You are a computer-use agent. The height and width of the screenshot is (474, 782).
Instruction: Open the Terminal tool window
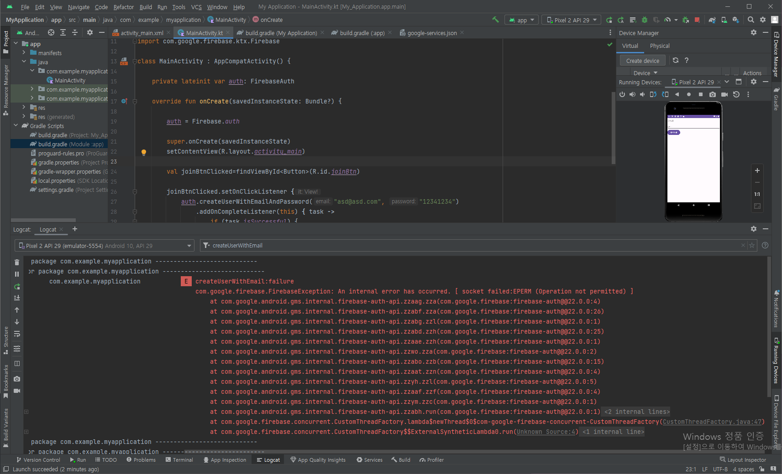(x=179, y=460)
